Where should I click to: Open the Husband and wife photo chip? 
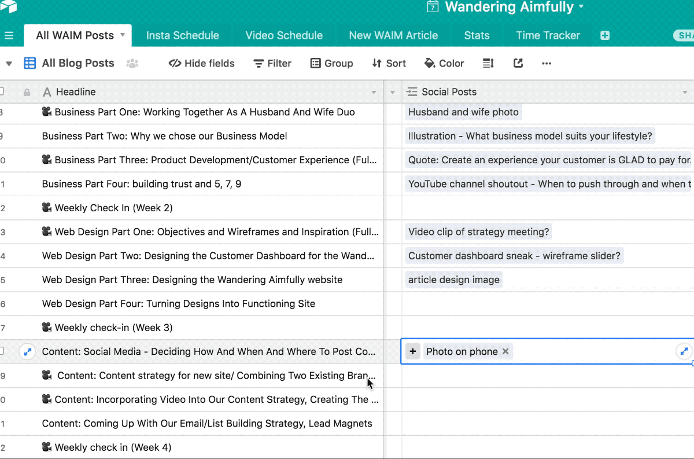[463, 112]
